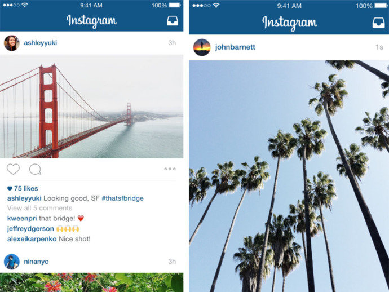The height and width of the screenshot is (292, 389).
Task: View the 75 likes list
Action: click(x=23, y=188)
